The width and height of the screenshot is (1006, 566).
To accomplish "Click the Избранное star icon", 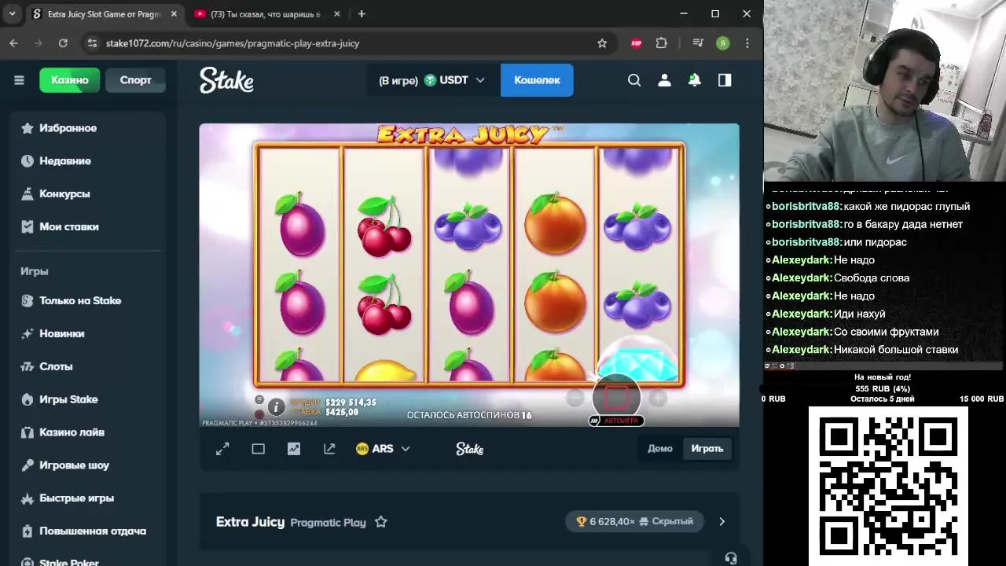I will [28, 128].
